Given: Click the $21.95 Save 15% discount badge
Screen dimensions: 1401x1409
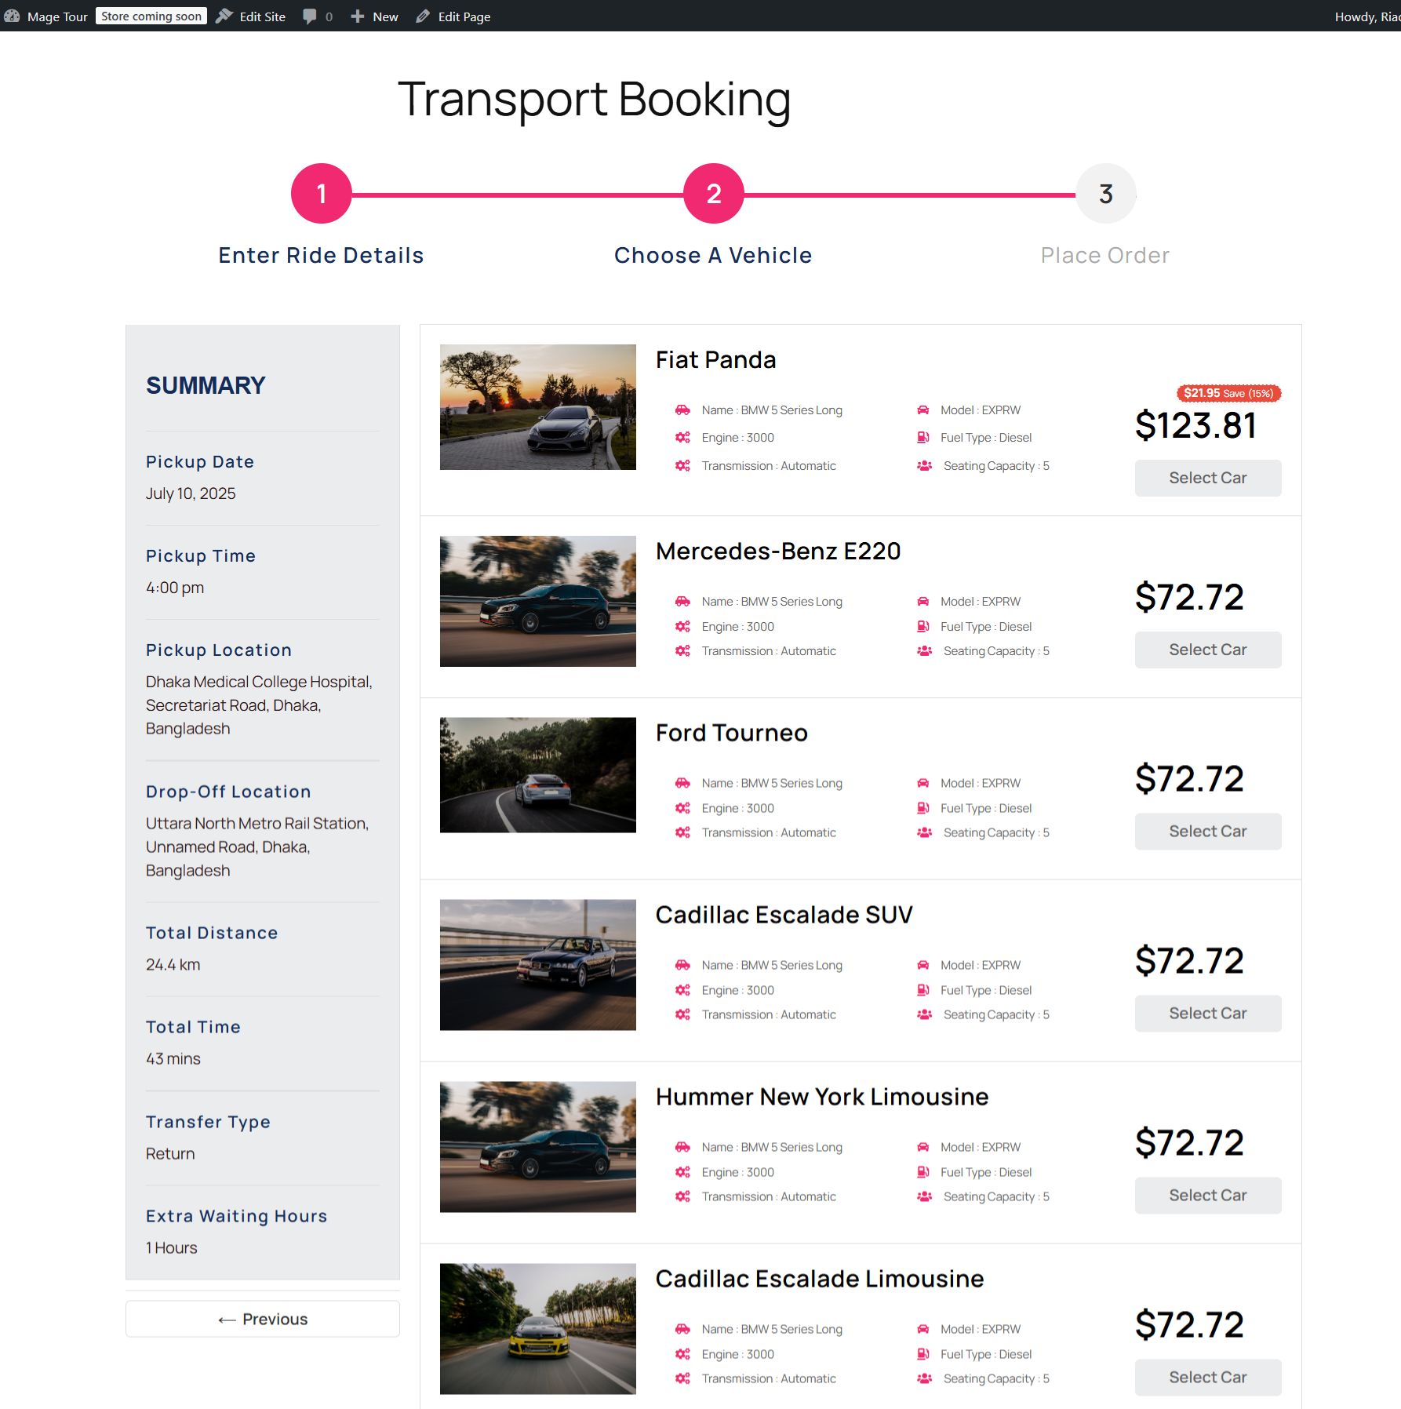Looking at the screenshot, I should 1228,393.
